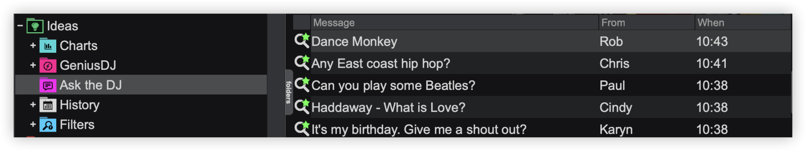Sort requests by the From column

[646, 23]
